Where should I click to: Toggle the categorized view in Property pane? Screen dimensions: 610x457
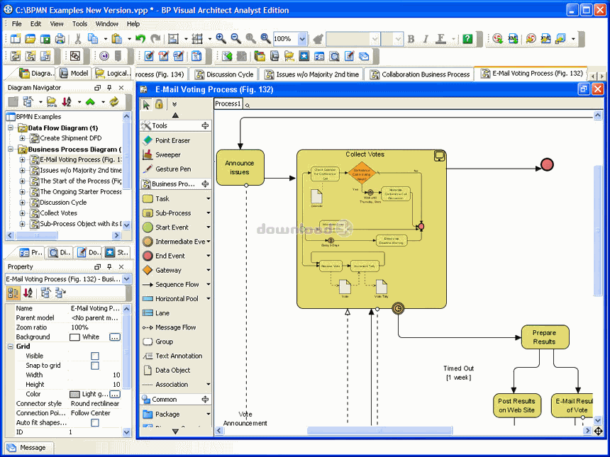click(x=13, y=293)
